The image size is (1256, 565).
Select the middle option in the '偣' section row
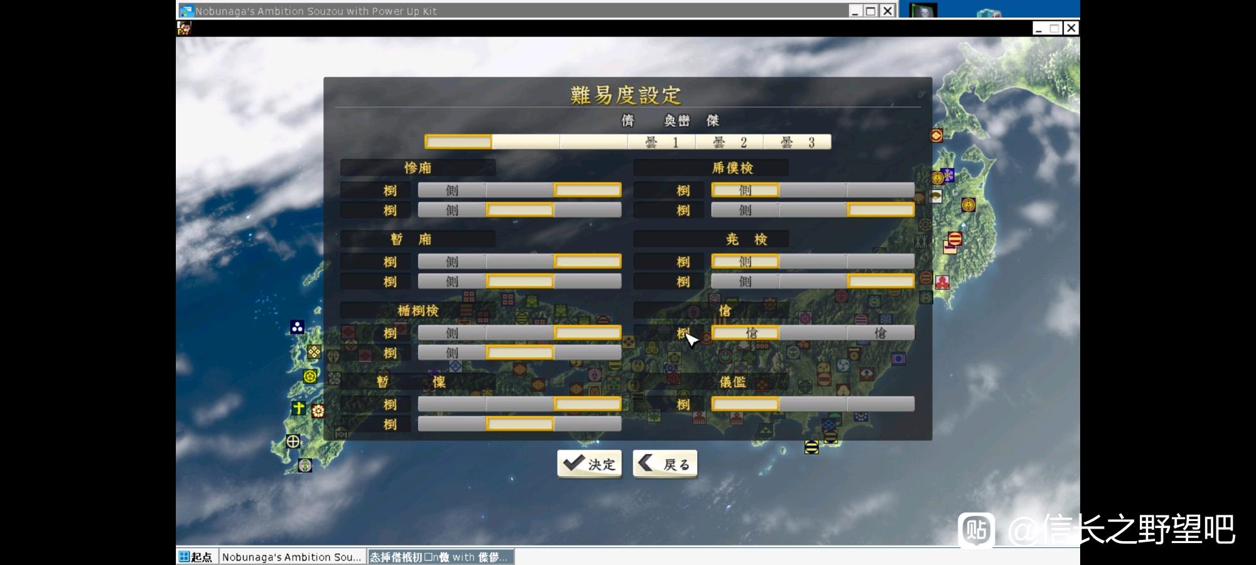tap(813, 333)
